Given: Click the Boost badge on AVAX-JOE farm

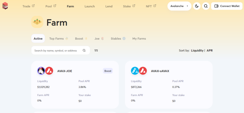Looking at the screenshot, I should click(108, 71).
